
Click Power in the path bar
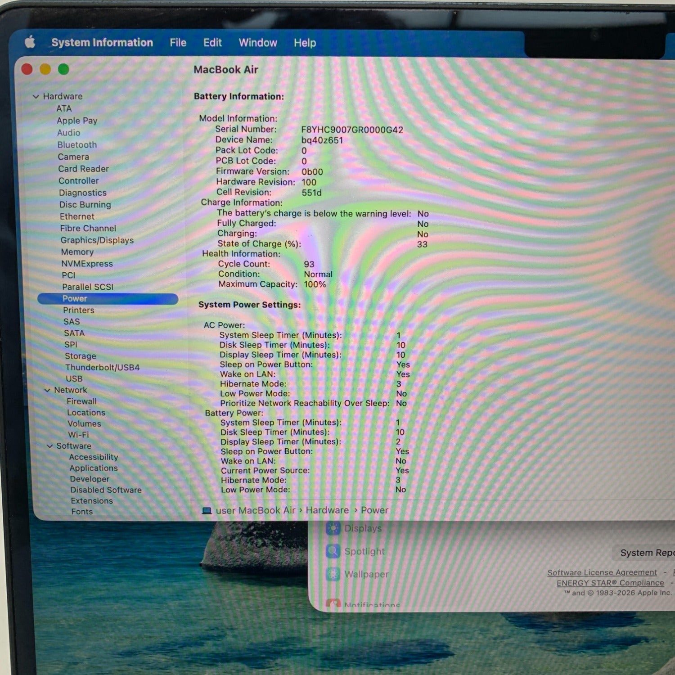pos(374,510)
